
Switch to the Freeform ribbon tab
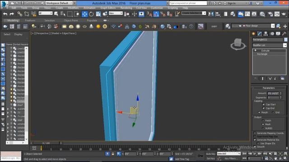(30, 20)
